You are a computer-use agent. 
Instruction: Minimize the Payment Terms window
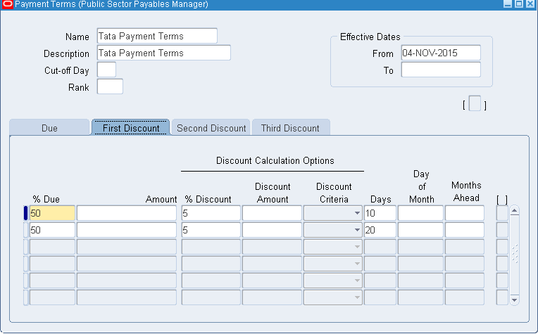[x=508, y=4]
